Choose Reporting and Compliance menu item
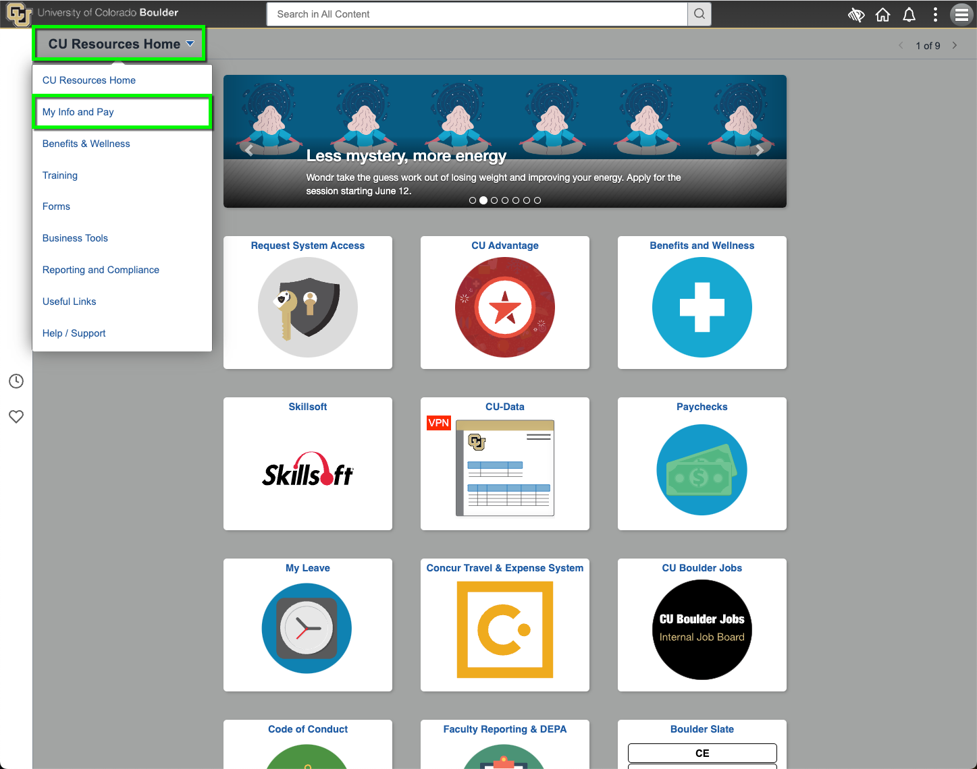This screenshot has width=977, height=769. click(x=122, y=270)
